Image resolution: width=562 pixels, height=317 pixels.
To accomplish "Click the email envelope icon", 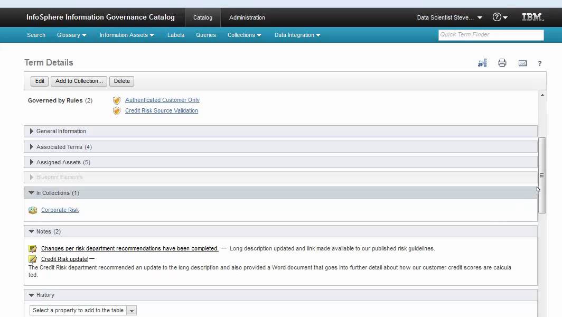I will point(522,63).
